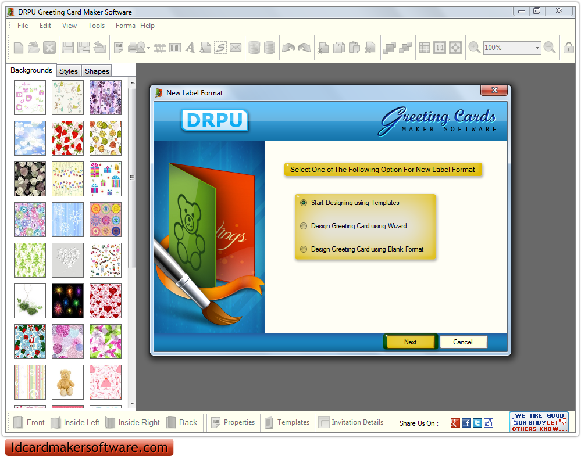Select the Barcode tool icon
Viewport: 581px width, 456px height.
pos(175,48)
